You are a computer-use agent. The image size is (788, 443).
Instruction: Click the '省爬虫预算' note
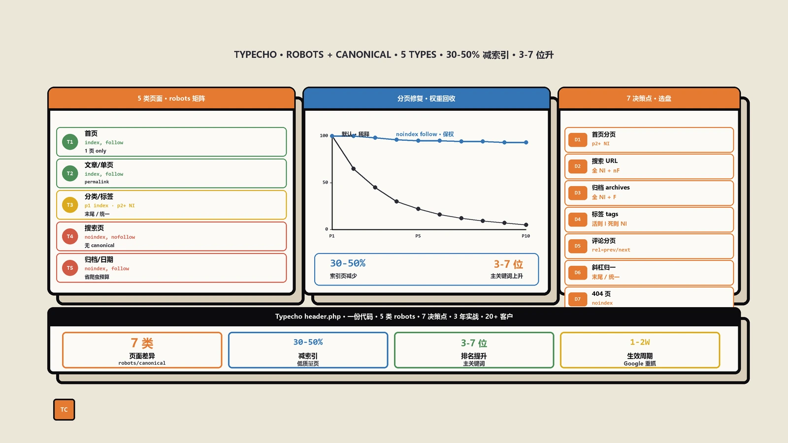[x=97, y=277]
